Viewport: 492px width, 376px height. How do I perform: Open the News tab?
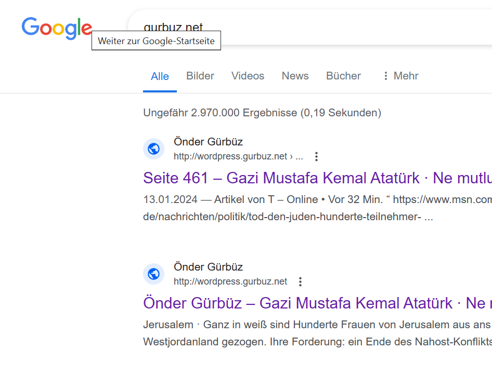(295, 76)
